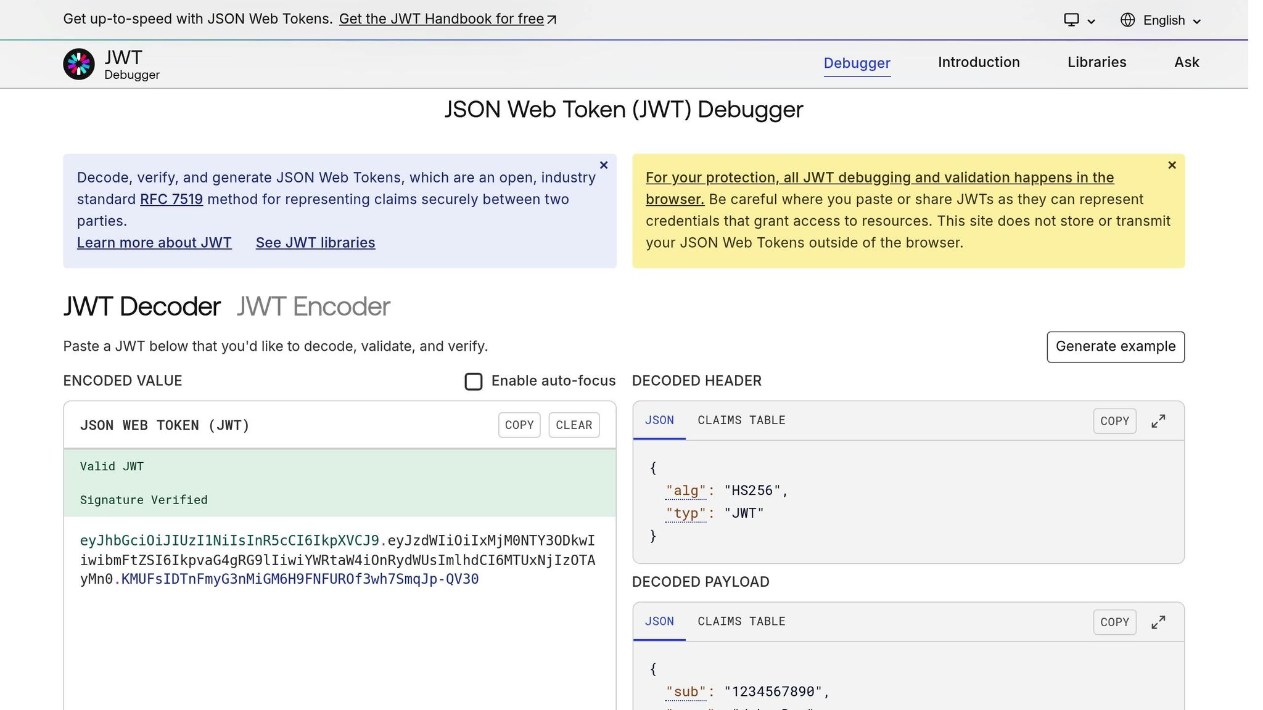This screenshot has width=1263, height=710.
Task: Expand the theme selector chevron
Action: coord(1090,21)
